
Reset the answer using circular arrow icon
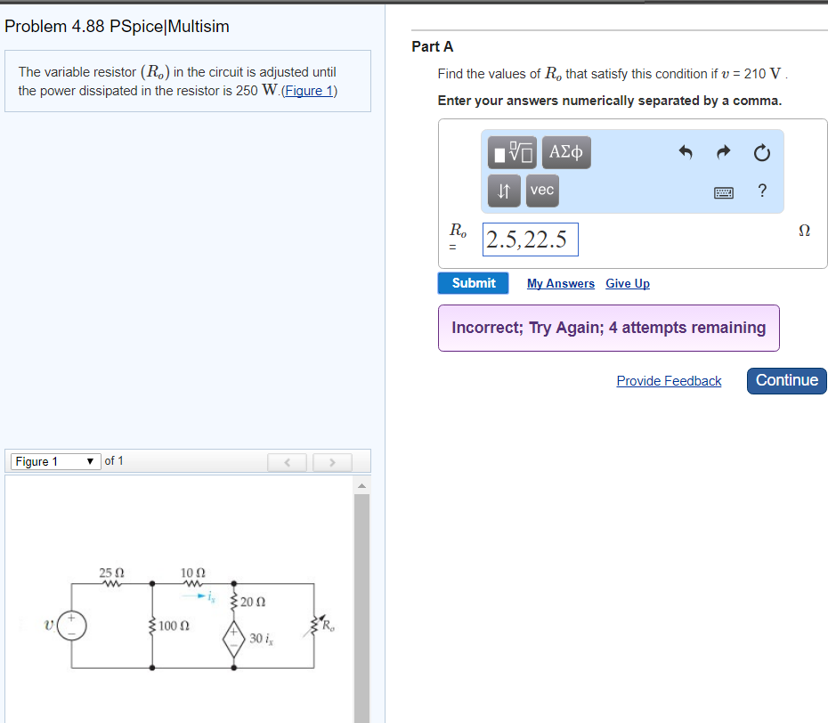pos(761,152)
